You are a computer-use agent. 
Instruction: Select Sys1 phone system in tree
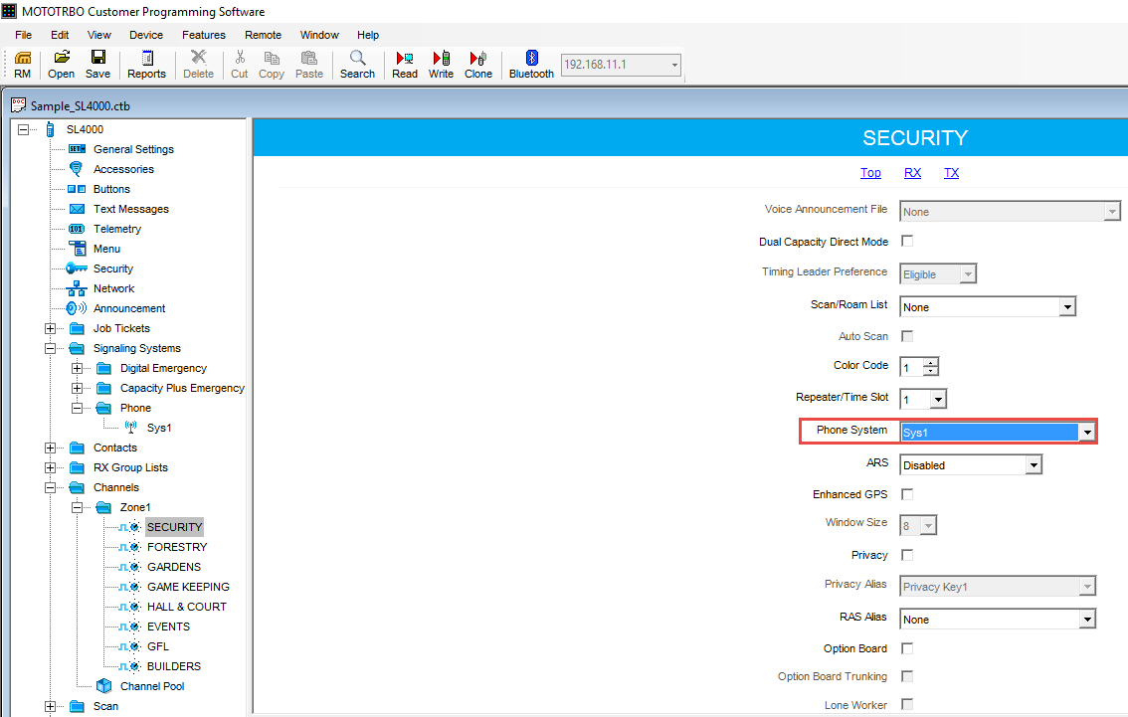[x=159, y=428]
